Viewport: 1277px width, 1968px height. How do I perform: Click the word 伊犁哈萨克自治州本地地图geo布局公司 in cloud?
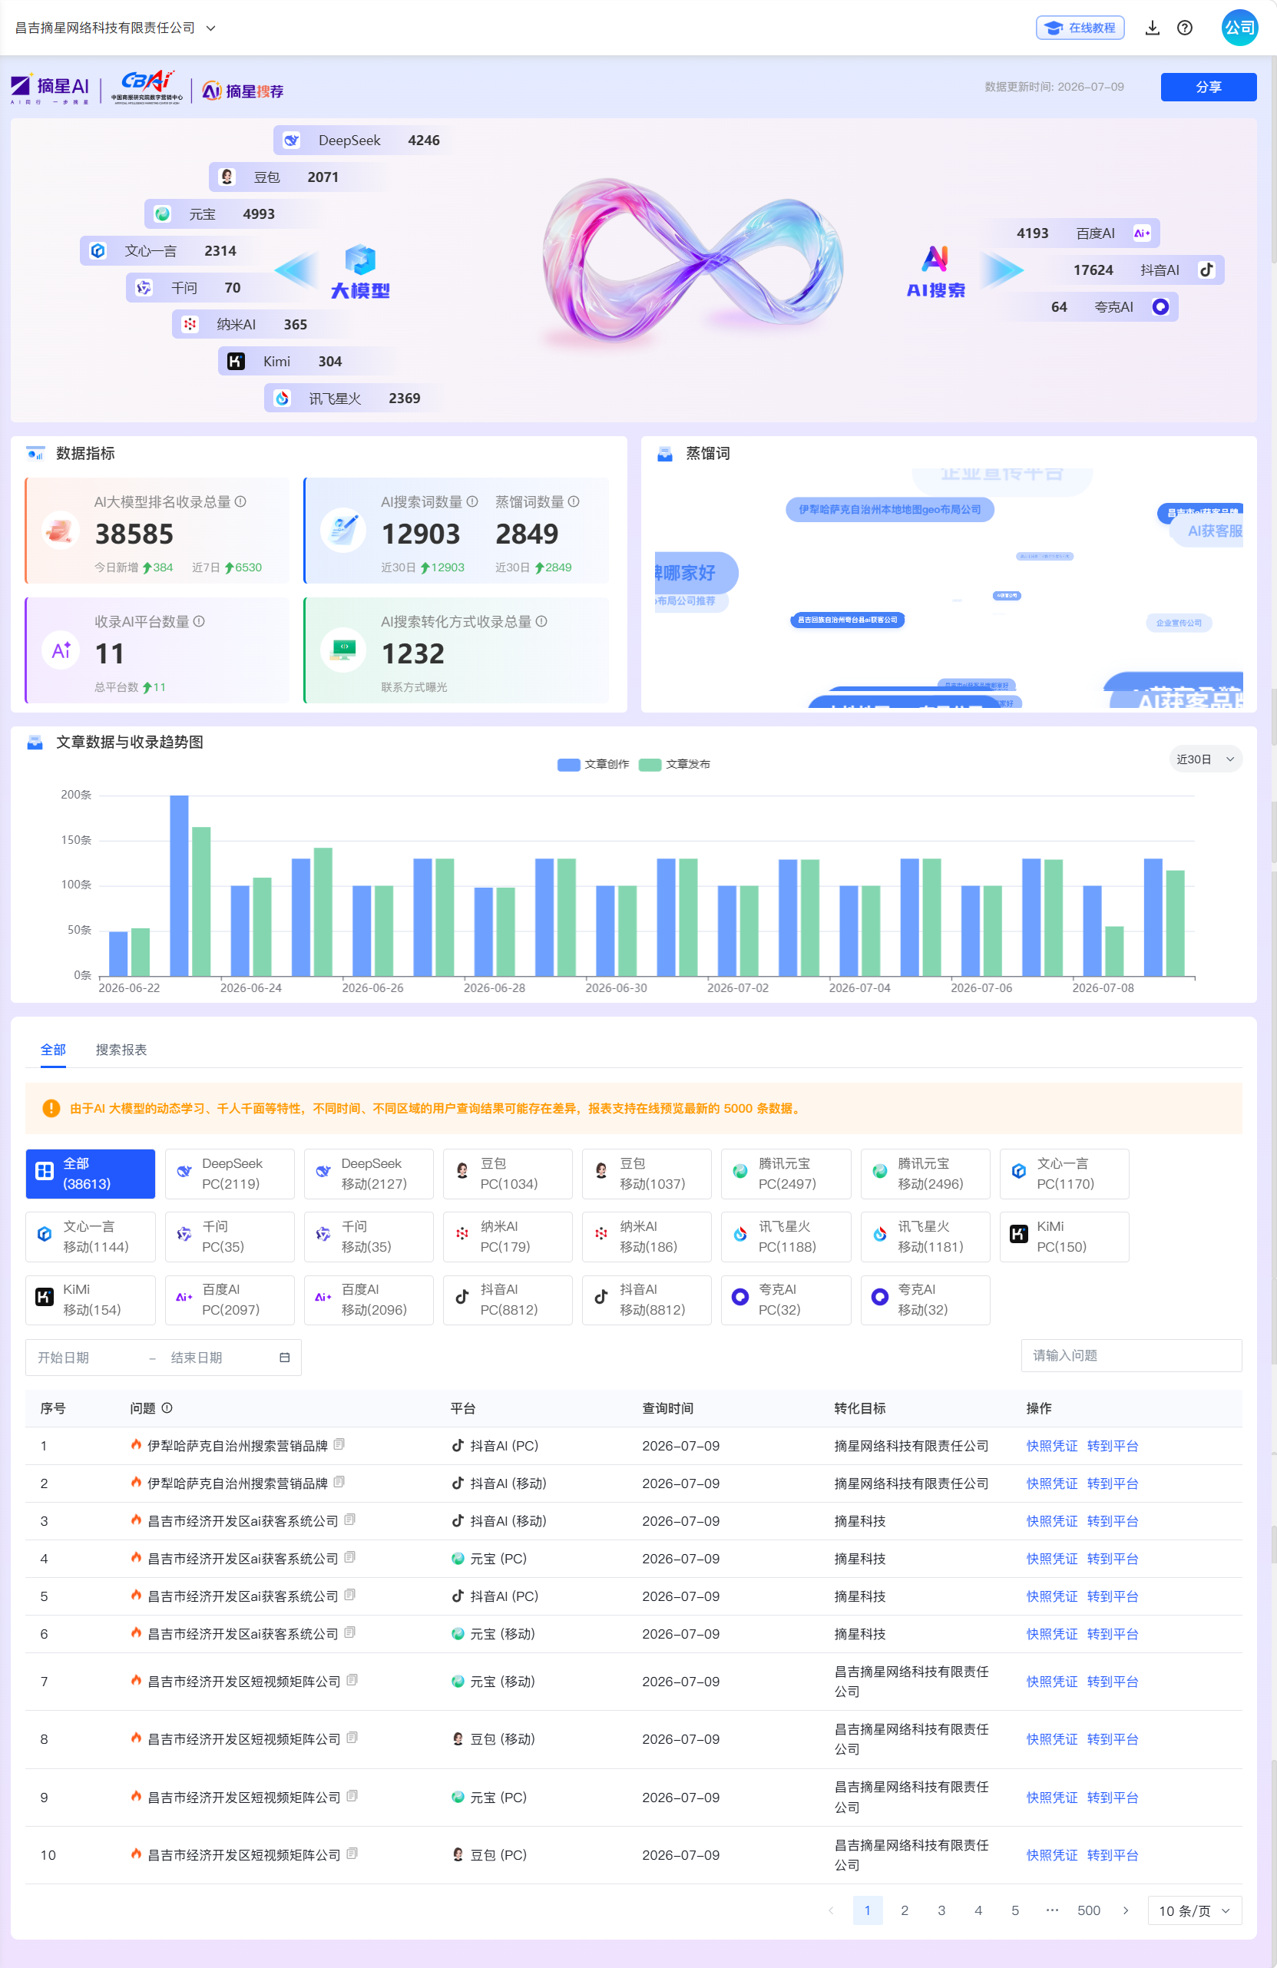[890, 509]
